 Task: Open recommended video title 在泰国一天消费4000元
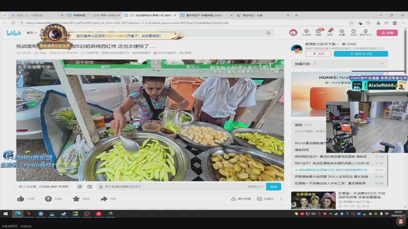tap(362, 195)
